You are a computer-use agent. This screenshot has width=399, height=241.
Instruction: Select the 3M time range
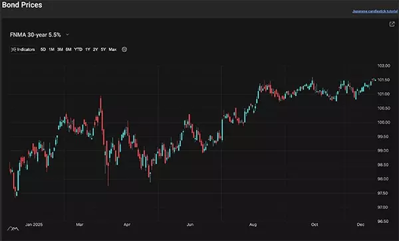pos(60,50)
